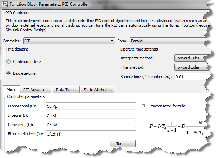
Task: Follow the Compensator formula link
Action: [x=166, y=106]
